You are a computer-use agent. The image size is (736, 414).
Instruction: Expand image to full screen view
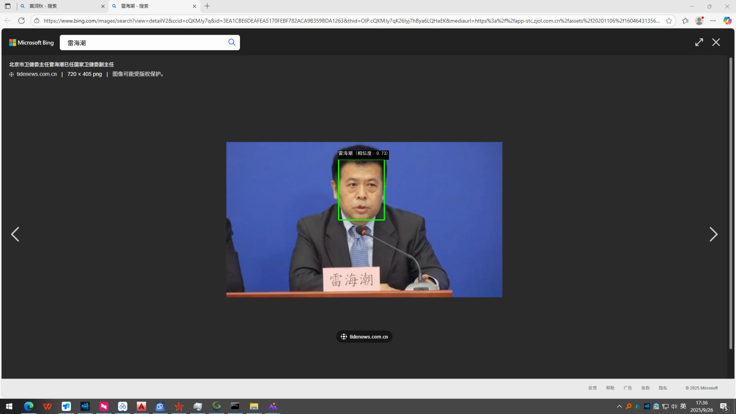(699, 42)
